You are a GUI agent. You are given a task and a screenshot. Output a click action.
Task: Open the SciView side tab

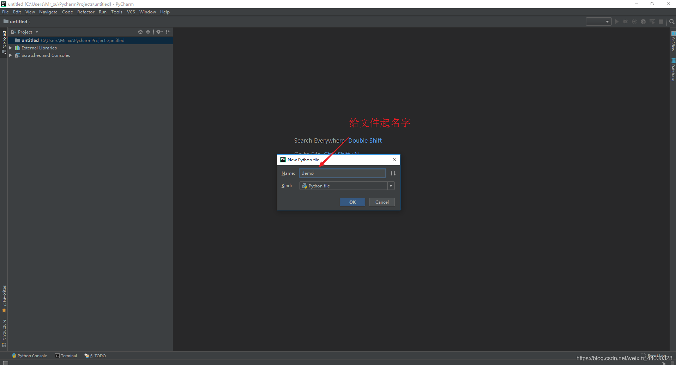[x=673, y=41]
